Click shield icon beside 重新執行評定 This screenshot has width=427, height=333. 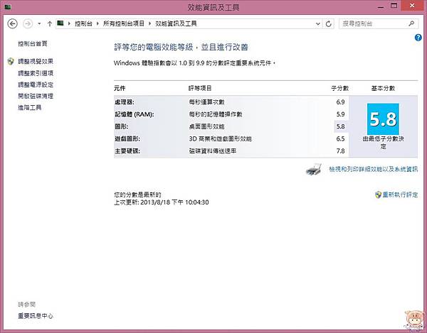tap(378, 195)
